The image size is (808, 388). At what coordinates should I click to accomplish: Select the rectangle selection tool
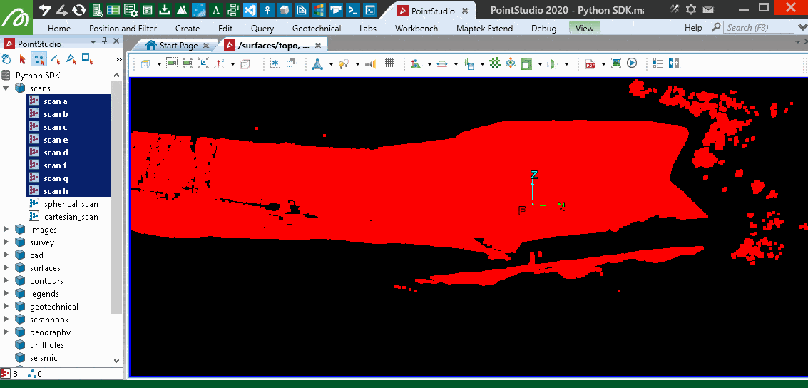click(88, 58)
